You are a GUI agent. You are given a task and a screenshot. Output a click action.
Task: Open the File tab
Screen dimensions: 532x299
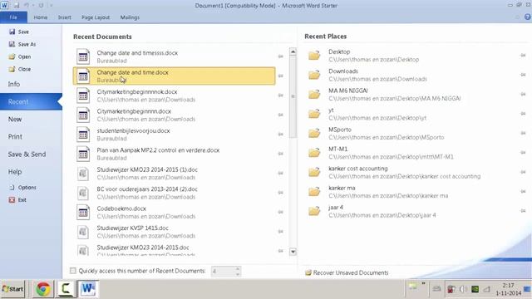tap(13, 17)
